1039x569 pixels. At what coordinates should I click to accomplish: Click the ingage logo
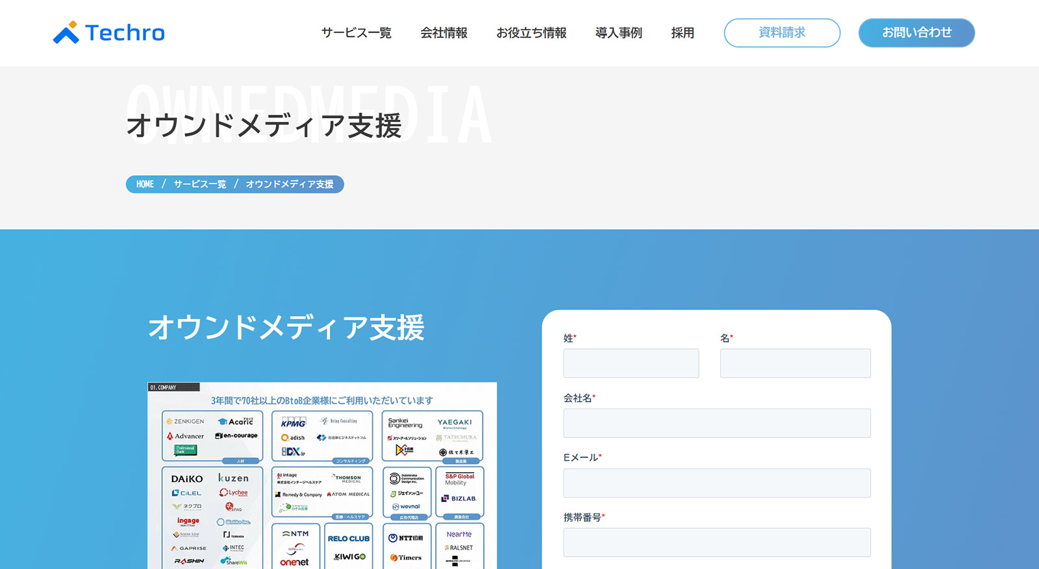(188, 521)
